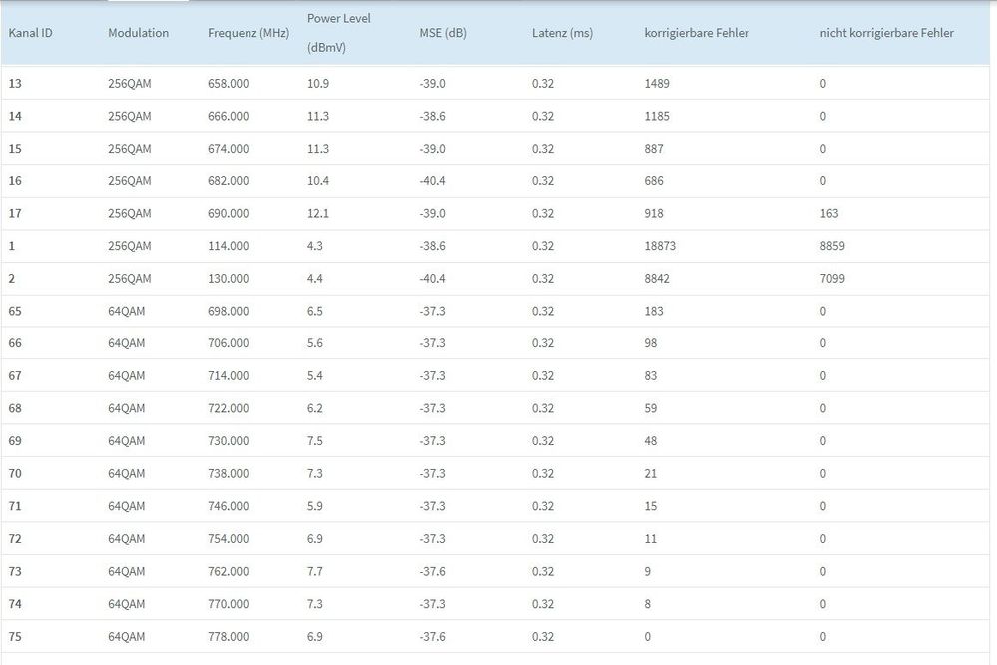Click the MSE (dB) column header
Screen dimensions: 997x665
click(x=443, y=33)
